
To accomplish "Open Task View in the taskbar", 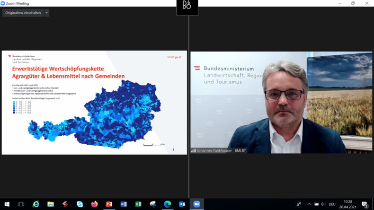I will pos(21,204).
